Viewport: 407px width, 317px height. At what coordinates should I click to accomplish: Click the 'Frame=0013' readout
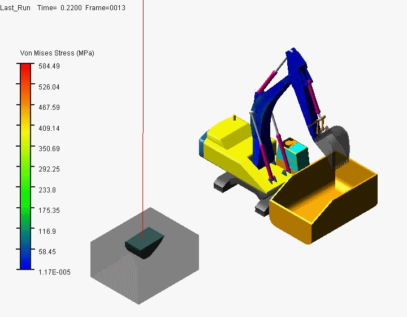tap(105, 8)
